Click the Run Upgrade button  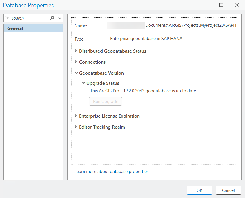[x=106, y=101]
